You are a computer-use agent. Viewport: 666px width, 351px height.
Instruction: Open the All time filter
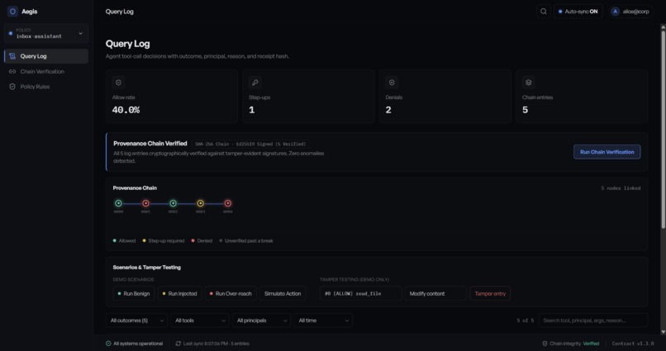tap(323, 320)
